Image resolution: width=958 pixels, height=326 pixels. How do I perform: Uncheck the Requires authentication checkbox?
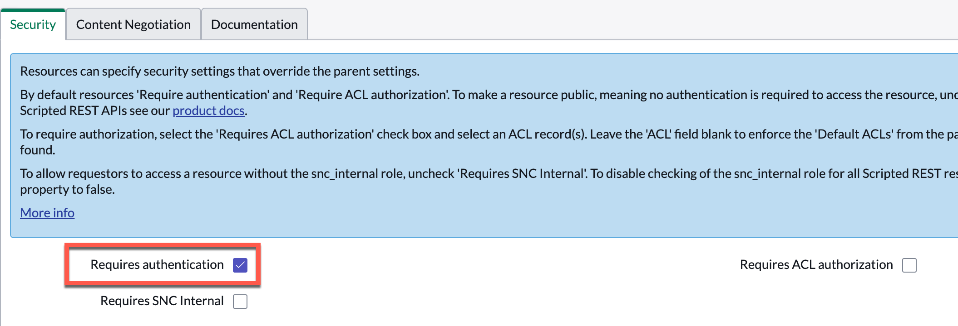pyautogui.click(x=240, y=265)
